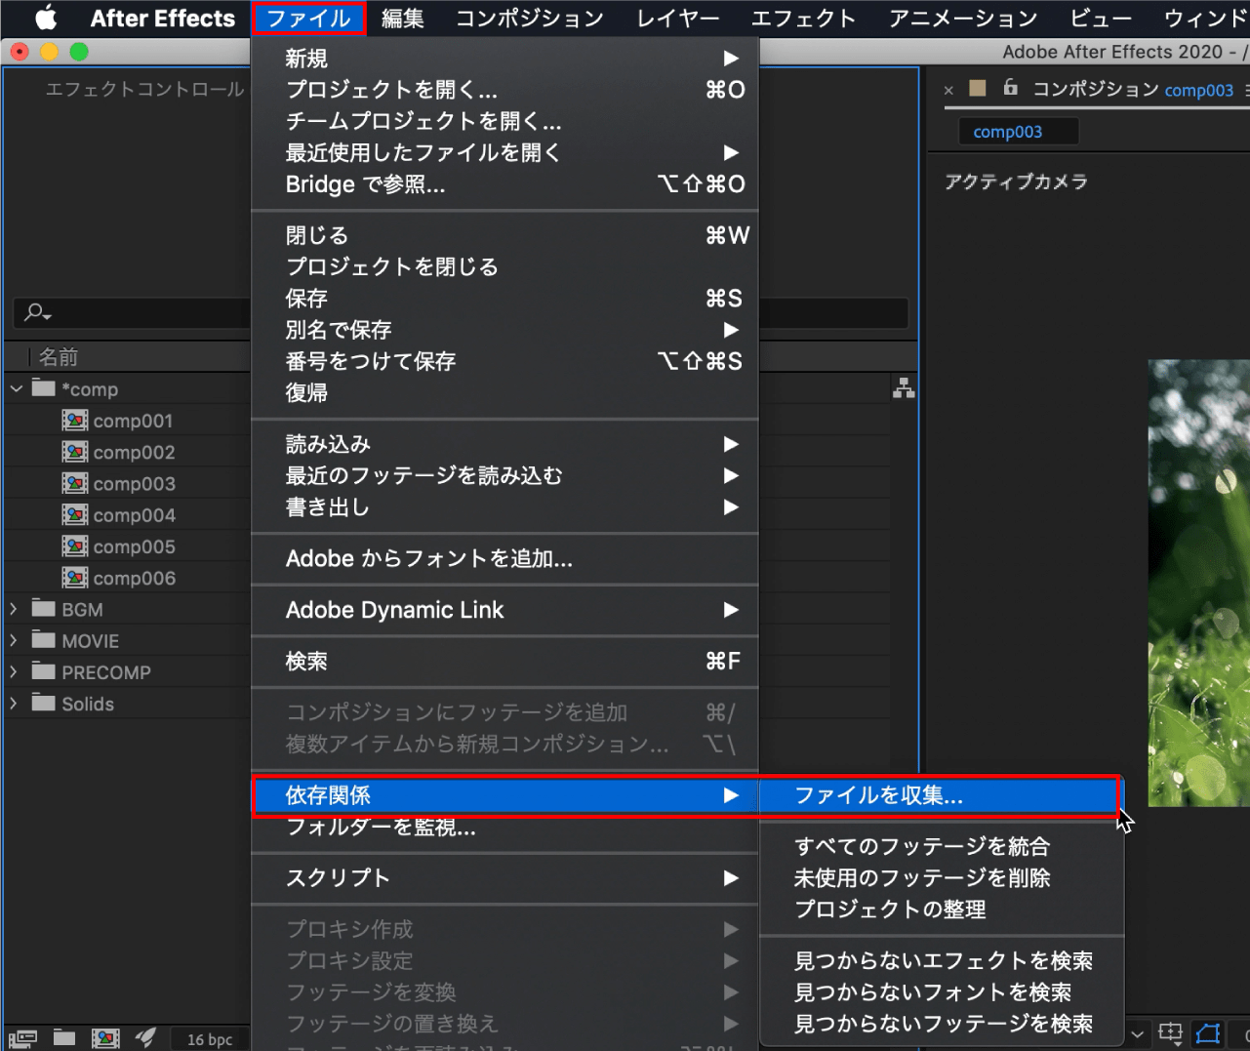Choose 見つからないフォントを検索

click(x=942, y=991)
